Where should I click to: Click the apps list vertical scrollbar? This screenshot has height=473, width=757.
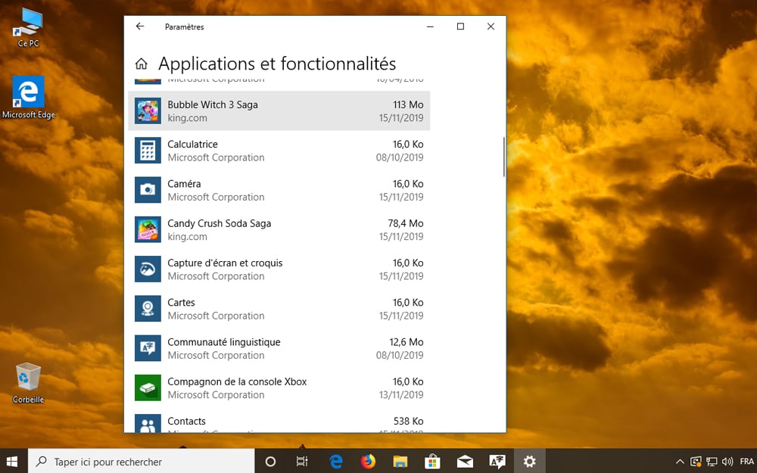503,157
